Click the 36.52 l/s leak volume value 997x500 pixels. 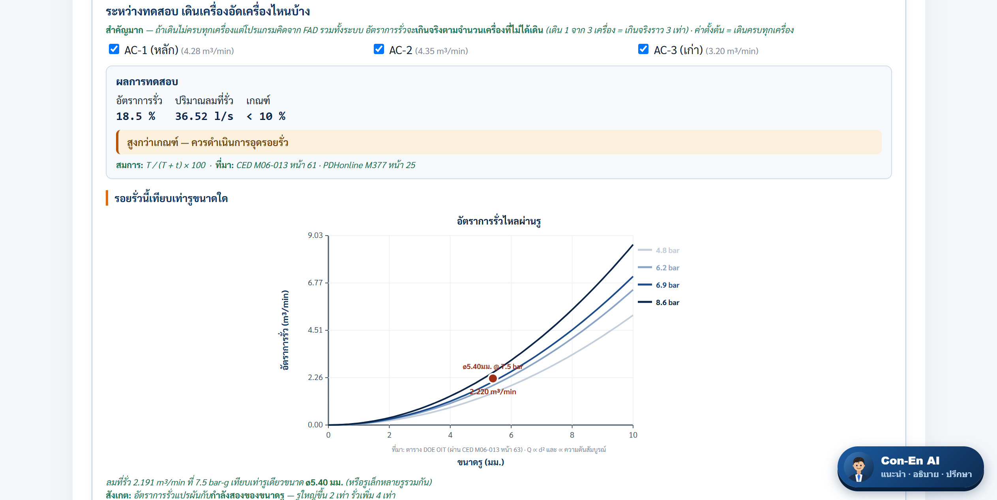[x=204, y=116]
